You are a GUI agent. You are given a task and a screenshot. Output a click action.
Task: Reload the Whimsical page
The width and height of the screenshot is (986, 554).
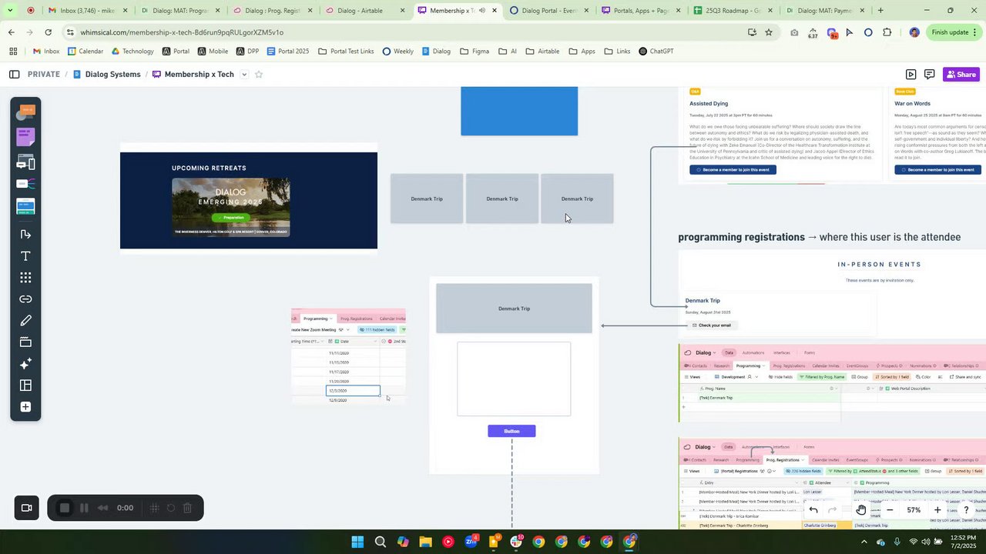[48, 32]
